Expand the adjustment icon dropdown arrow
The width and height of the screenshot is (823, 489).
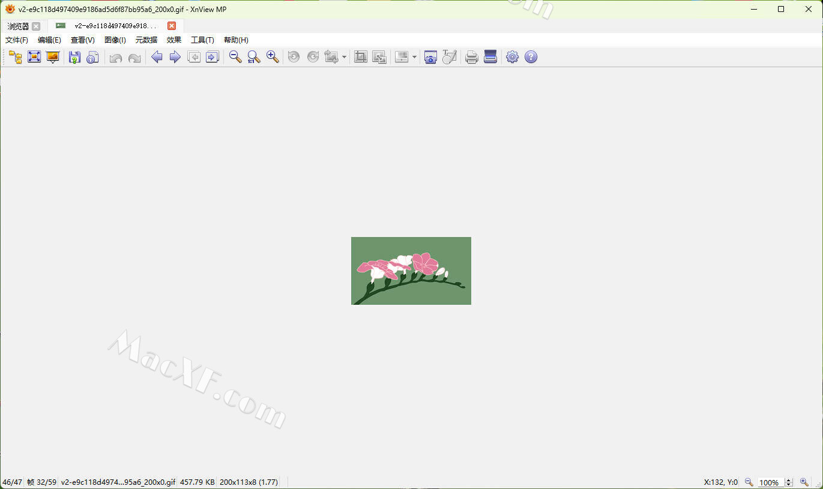[x=414, y=58]
